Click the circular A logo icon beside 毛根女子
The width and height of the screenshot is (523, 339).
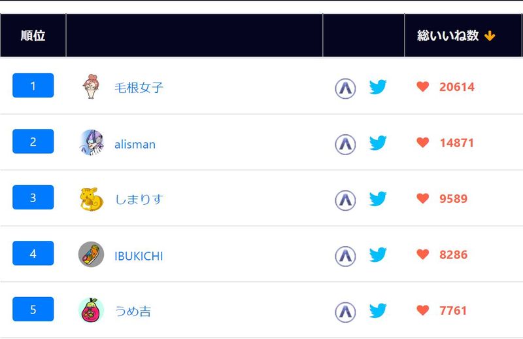tap(345, 88)
